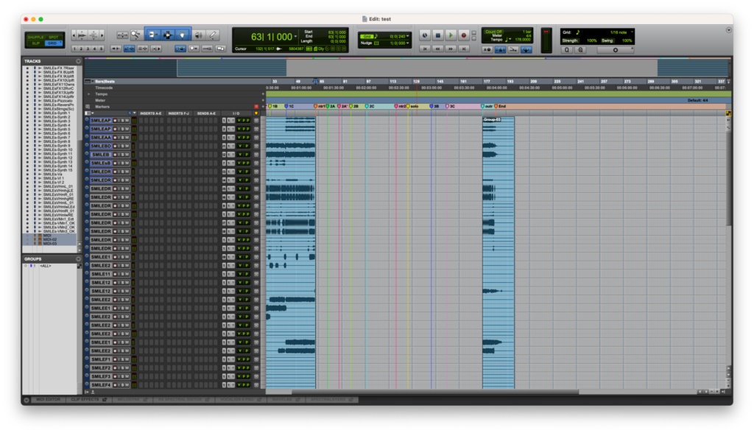This screenshot has height=433, width=754.
Task: Open the Nudge value dropdown arrow
Action: [408, 43]
